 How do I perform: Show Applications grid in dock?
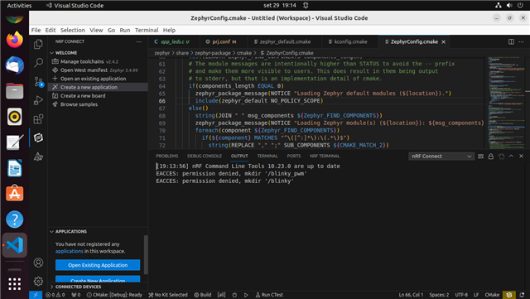[15, 284]
